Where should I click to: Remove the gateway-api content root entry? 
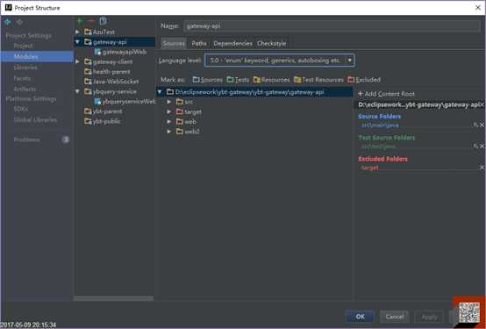[482, 104]
